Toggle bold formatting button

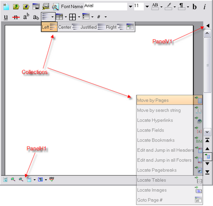(195, 7)
